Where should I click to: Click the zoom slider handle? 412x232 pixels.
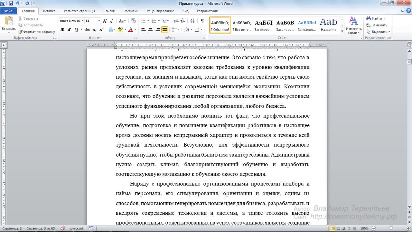point(391,228)
